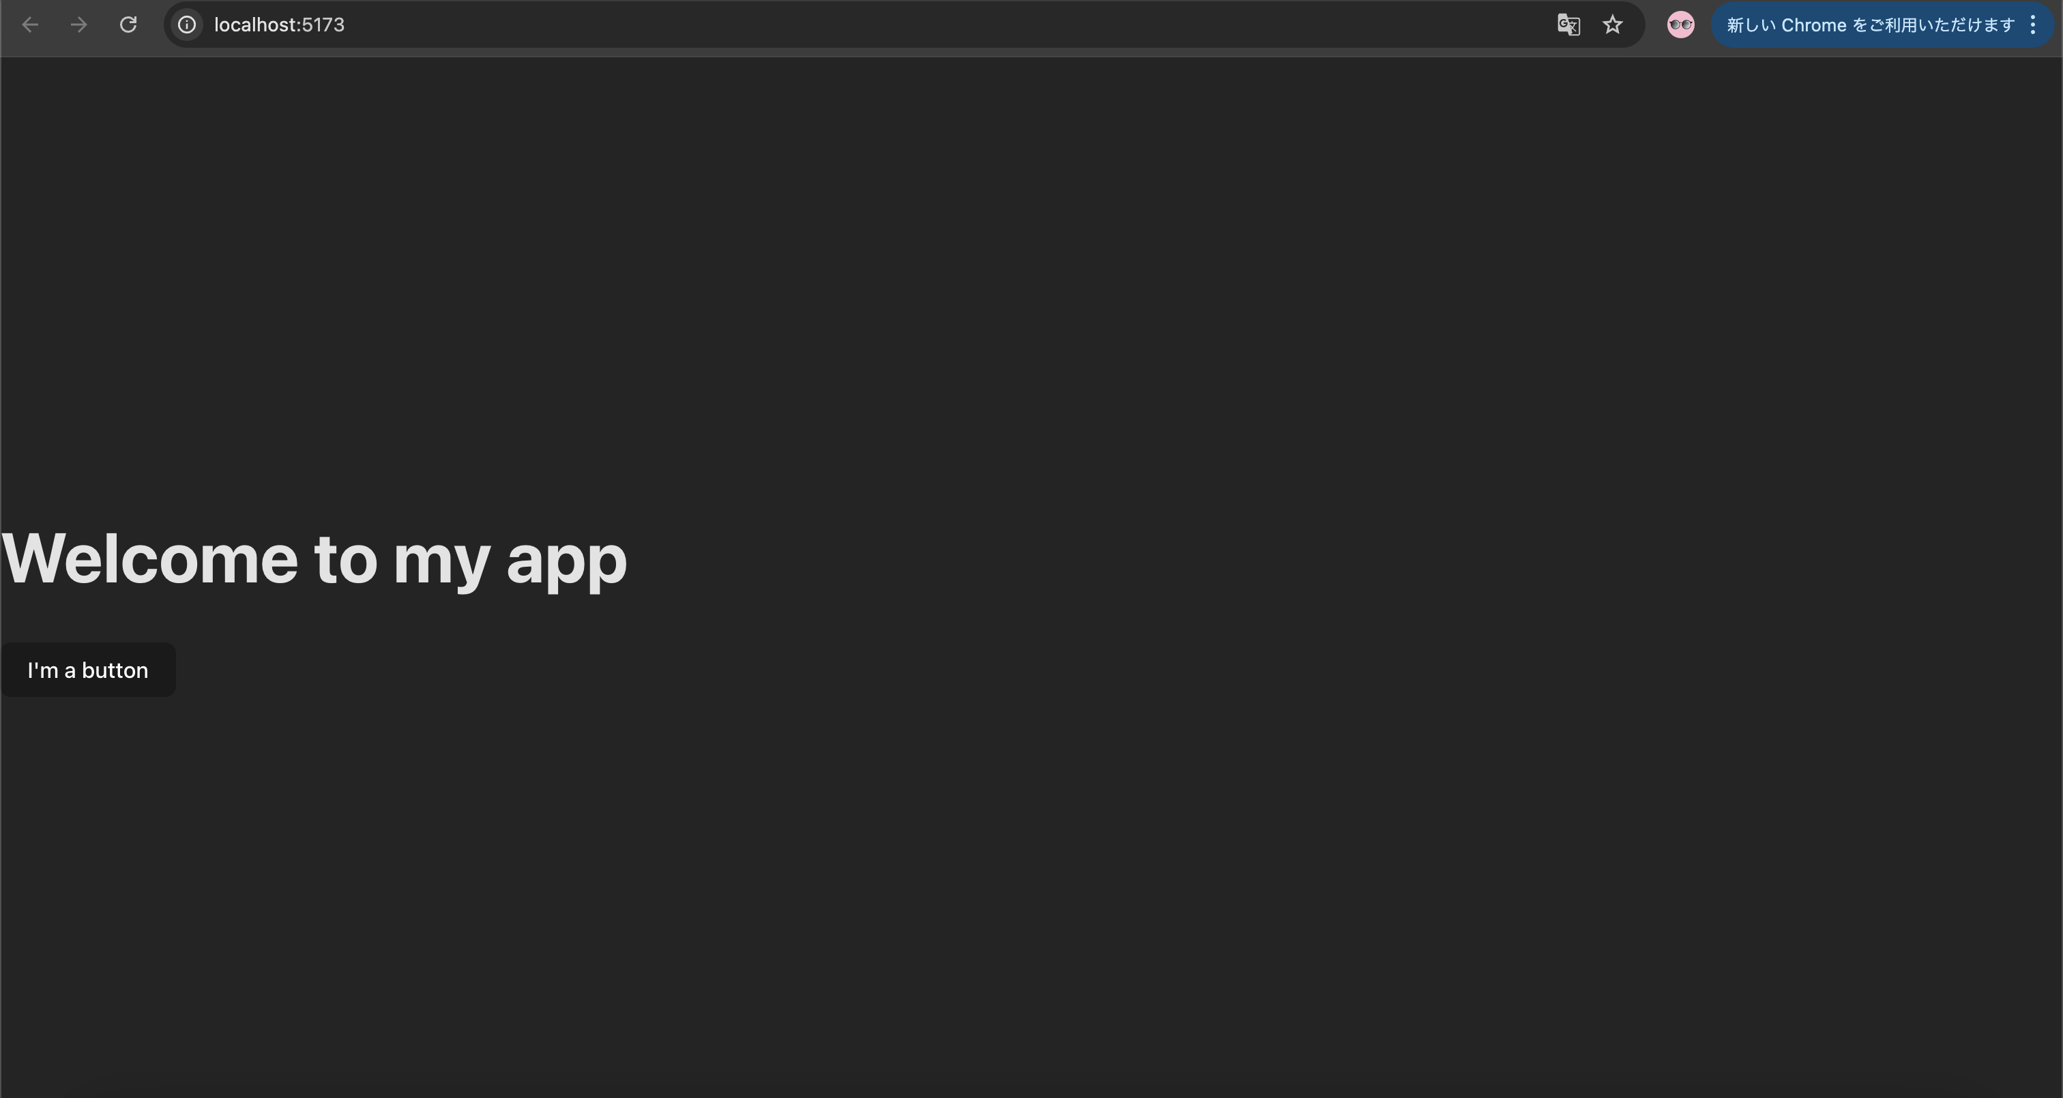
Task: Click the 新しい Chrome をご利用いただけます chip
Action: point(1870,25)
